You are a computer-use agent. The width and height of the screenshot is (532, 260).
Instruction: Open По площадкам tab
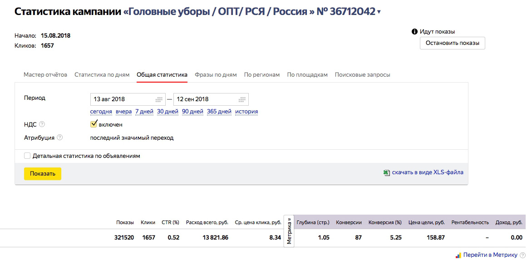[x=307, y=74]
